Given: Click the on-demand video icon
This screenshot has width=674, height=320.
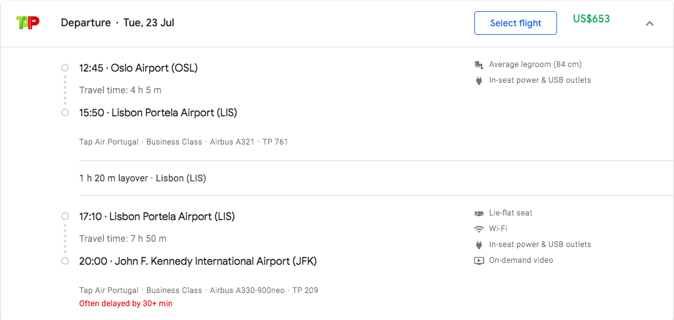Looking at the screenshot, I should tap(479, 260).
